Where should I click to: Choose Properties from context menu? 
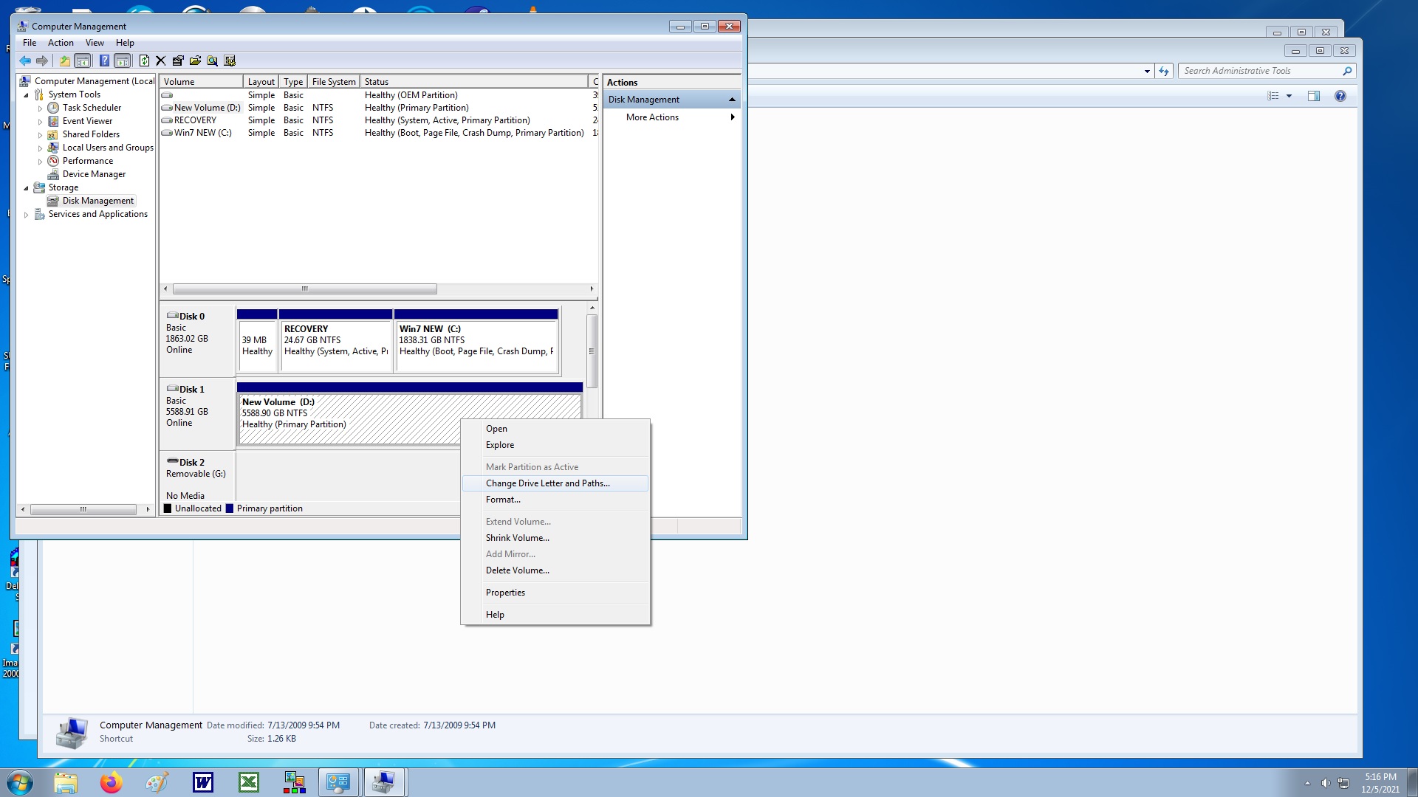[555, 593]
